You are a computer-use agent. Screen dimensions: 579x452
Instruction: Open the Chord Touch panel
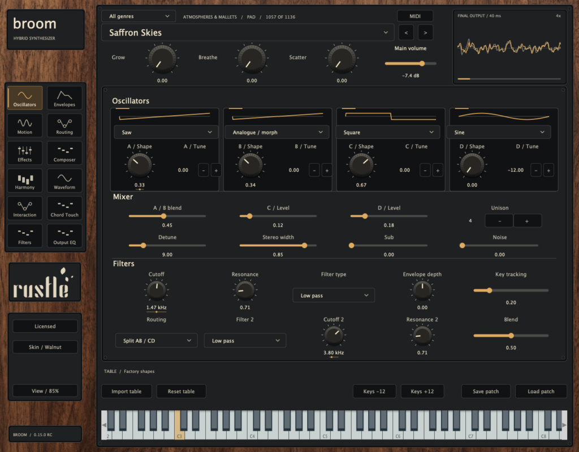(x=64, y=208)
